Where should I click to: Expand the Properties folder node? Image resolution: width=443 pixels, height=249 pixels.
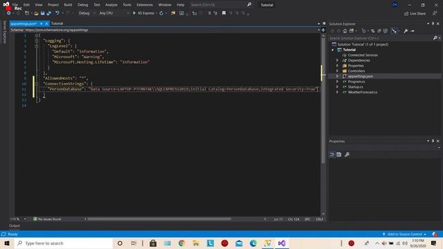click(337, 66)
